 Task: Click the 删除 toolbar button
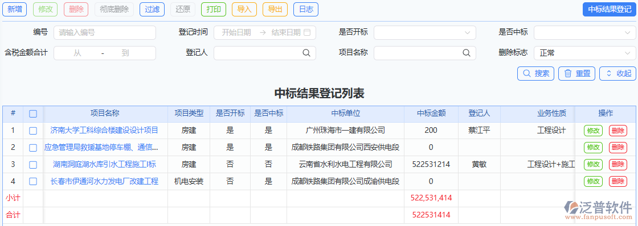pyautogui.click(x=76, y=9)
